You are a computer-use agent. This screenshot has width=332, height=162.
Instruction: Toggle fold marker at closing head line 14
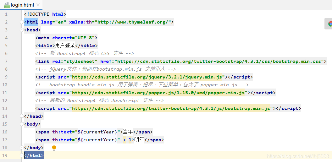click(21, 116)
